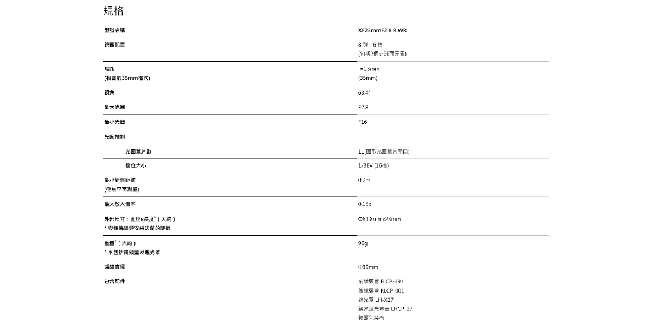Click the 型號名稱 row label
Viewport: 651px width, 325px height.
click(114, 30)
